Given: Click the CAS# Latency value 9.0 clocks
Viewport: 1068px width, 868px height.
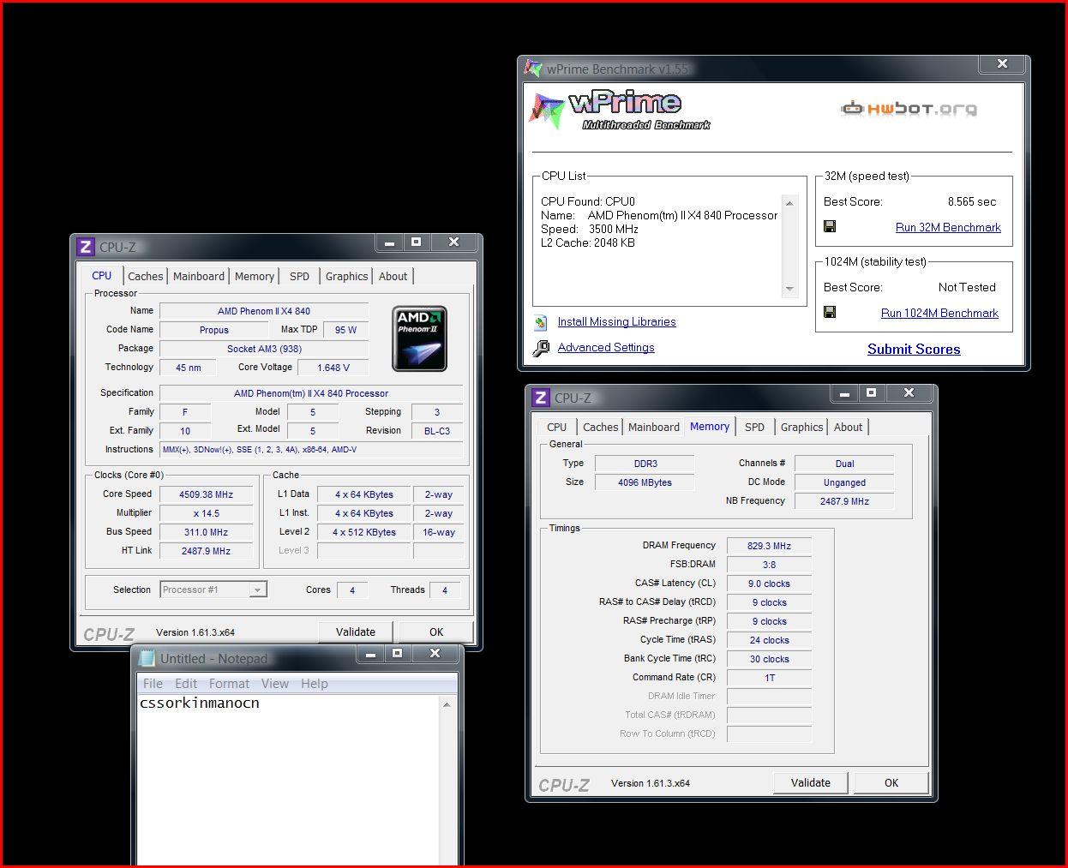Looking at the screenshot, I should [769, 584].
